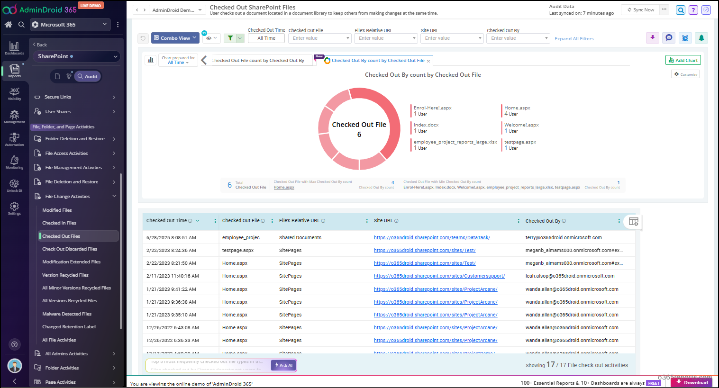This screenshot has width=719, height=388.
Task: Open the blue search icon in header
Action: click(x=681, y=10)
